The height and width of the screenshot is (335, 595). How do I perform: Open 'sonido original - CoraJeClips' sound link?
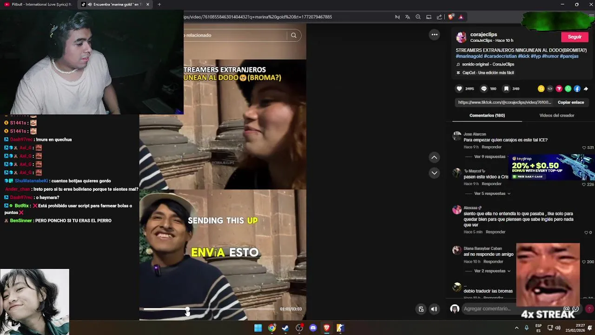[488, 64]
